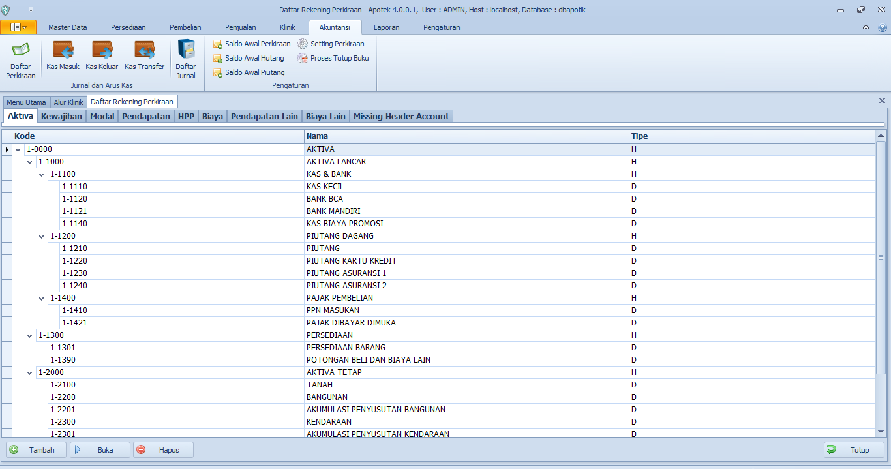Select the KAS BIAYA PROMOSI row
891x469 pixels.
438,224
